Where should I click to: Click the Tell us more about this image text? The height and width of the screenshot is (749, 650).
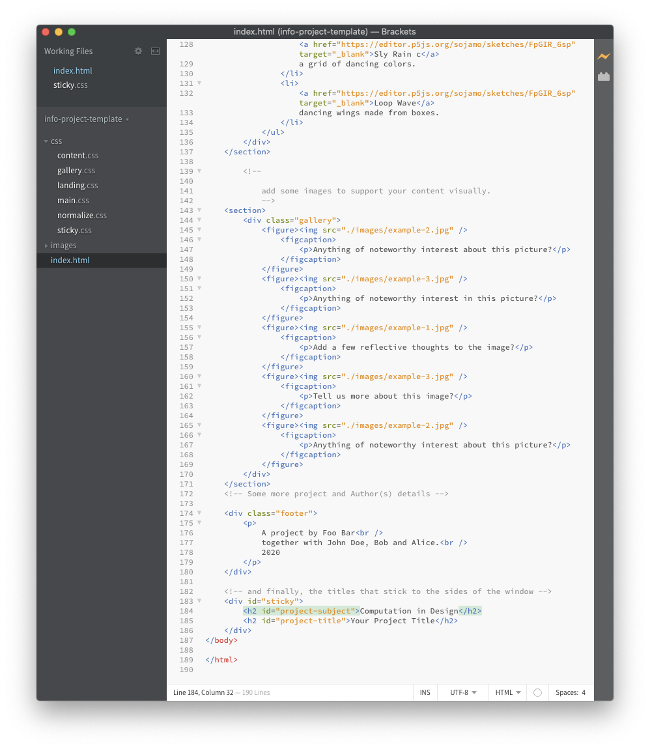pyautogui.click(x=384, y=396)
